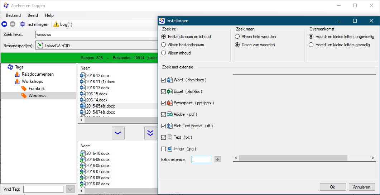This screenshot has width=380, height=195.
Task: Toggle the Adobe (pdf) checkbox
Action: (164, 114)
